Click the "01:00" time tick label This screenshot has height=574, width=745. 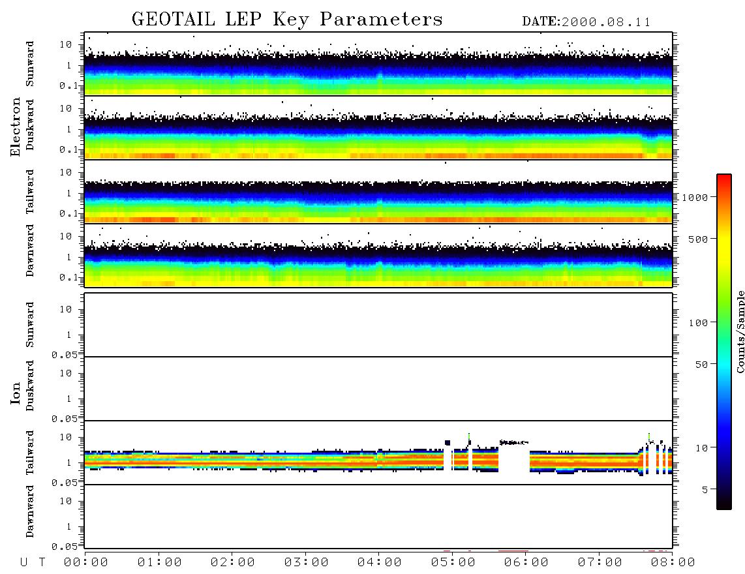coord(160,562)
